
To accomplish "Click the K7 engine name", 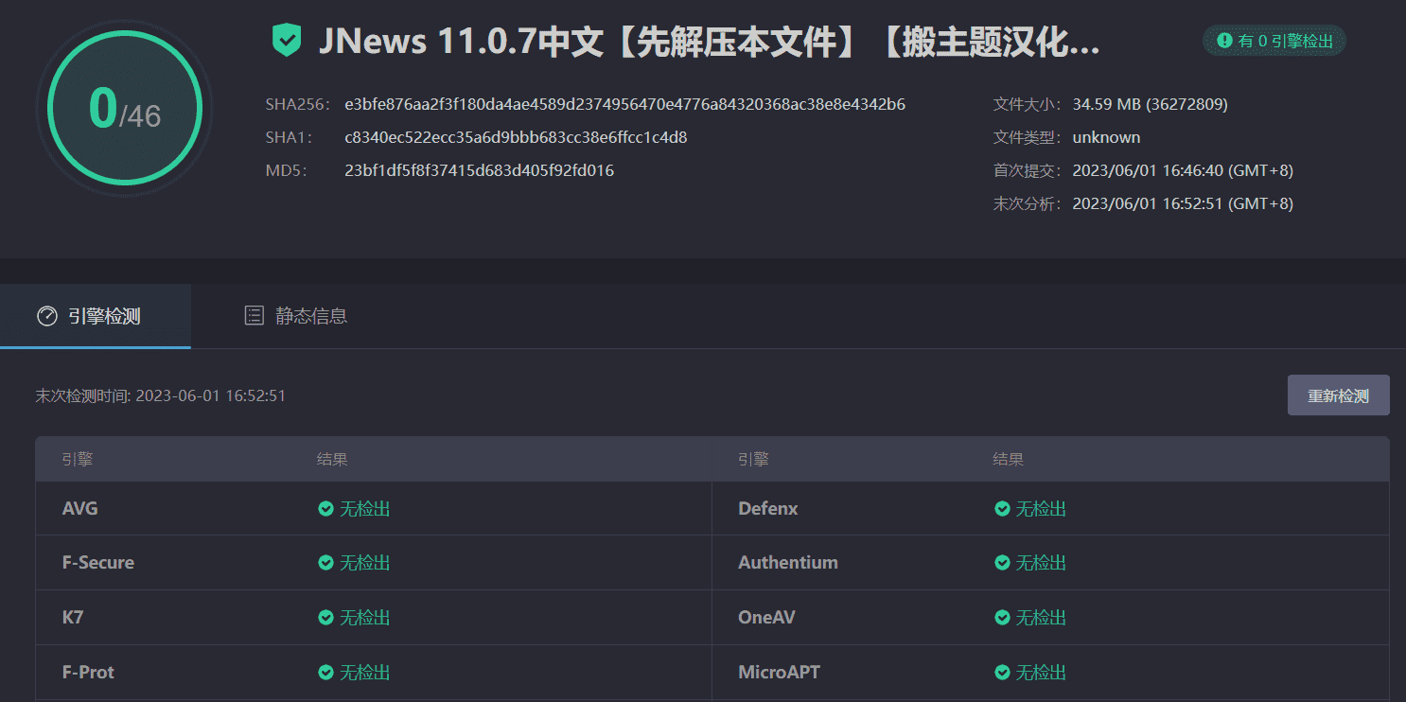I will pyautogui.click(x=73, y=618).
